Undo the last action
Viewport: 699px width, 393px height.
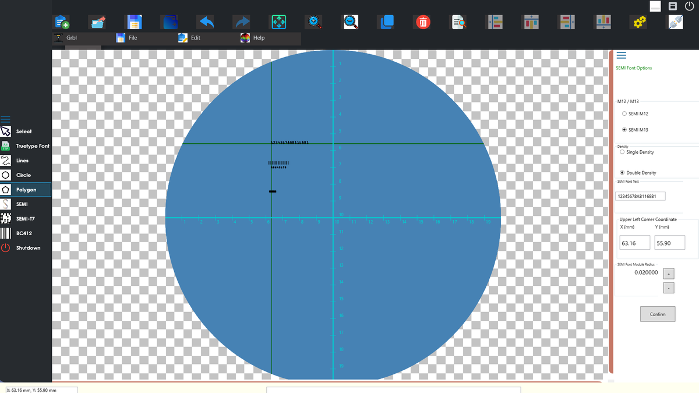click(x=206, y=22)
